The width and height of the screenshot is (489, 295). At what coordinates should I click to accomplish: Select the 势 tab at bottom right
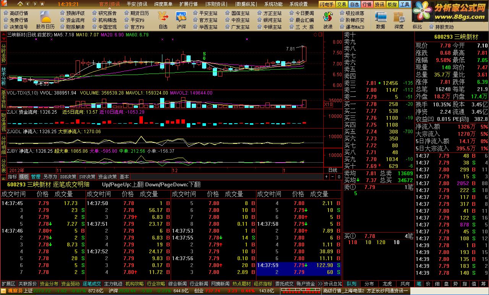click(455, 284)
